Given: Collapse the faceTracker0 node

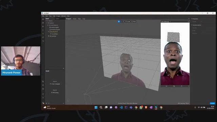Looking at the screenshot, I should coord(48,32).
